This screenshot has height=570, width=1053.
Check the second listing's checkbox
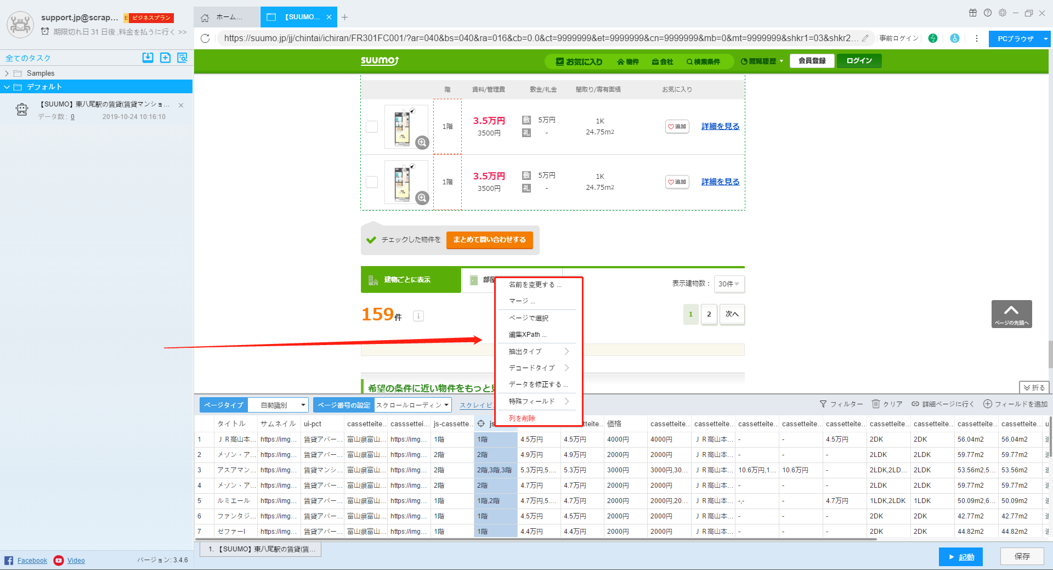click(x=372, y=182)
